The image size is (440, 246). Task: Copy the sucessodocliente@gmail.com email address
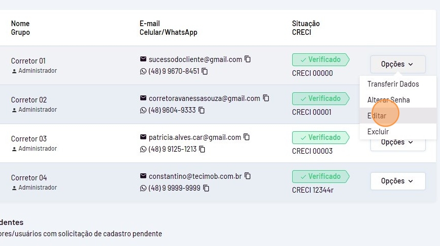tap(248, 59)
